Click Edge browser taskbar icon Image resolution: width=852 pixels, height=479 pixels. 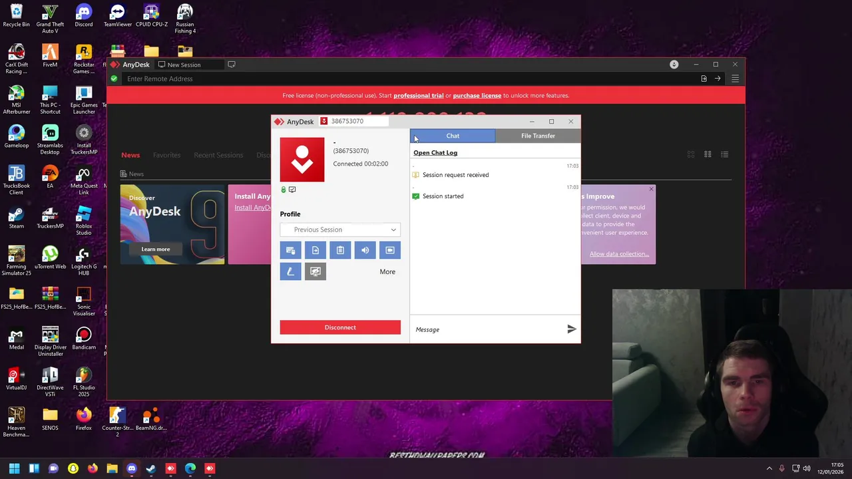190,468
